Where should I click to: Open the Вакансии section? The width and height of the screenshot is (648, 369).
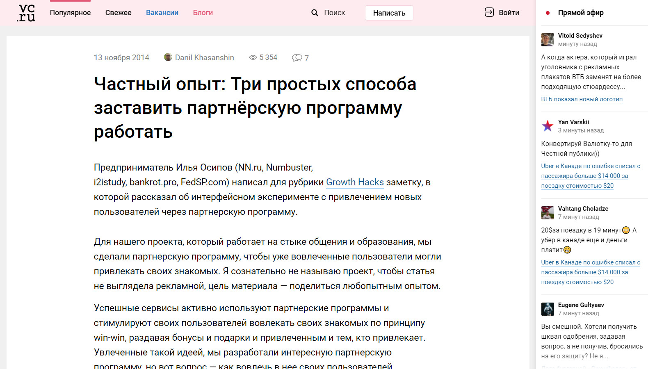(x=162, y=13)
